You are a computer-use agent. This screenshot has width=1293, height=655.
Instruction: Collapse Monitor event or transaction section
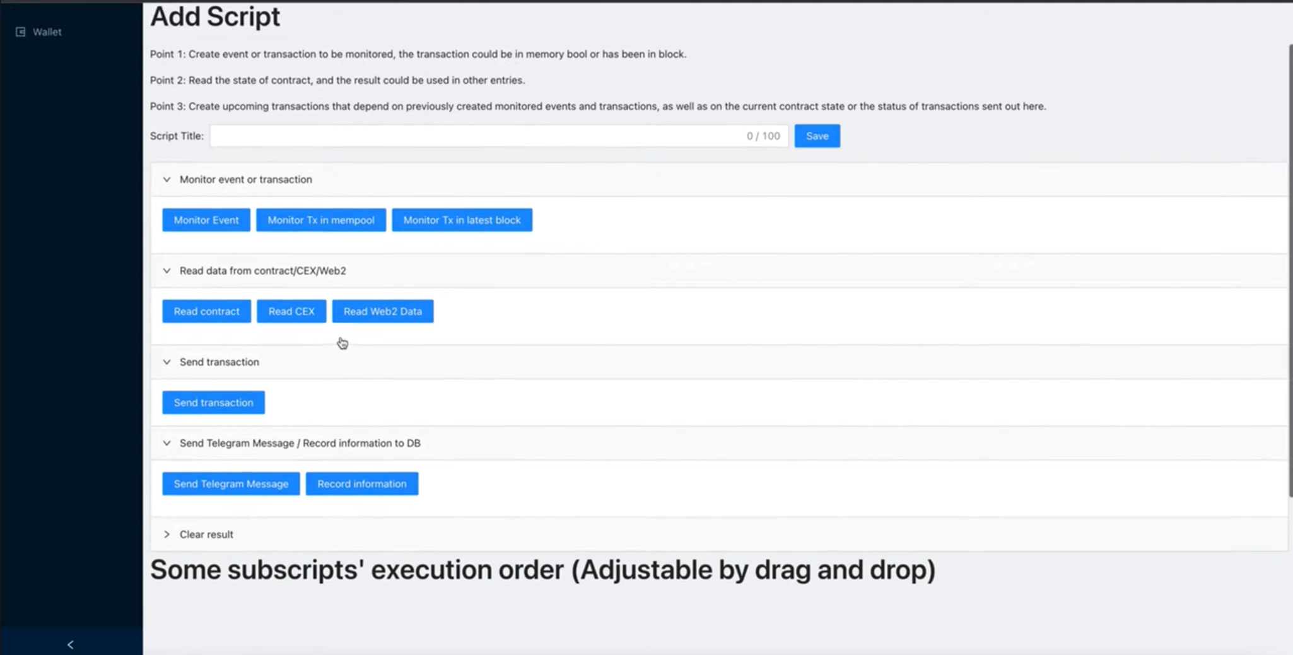click(x=167, y=179)
